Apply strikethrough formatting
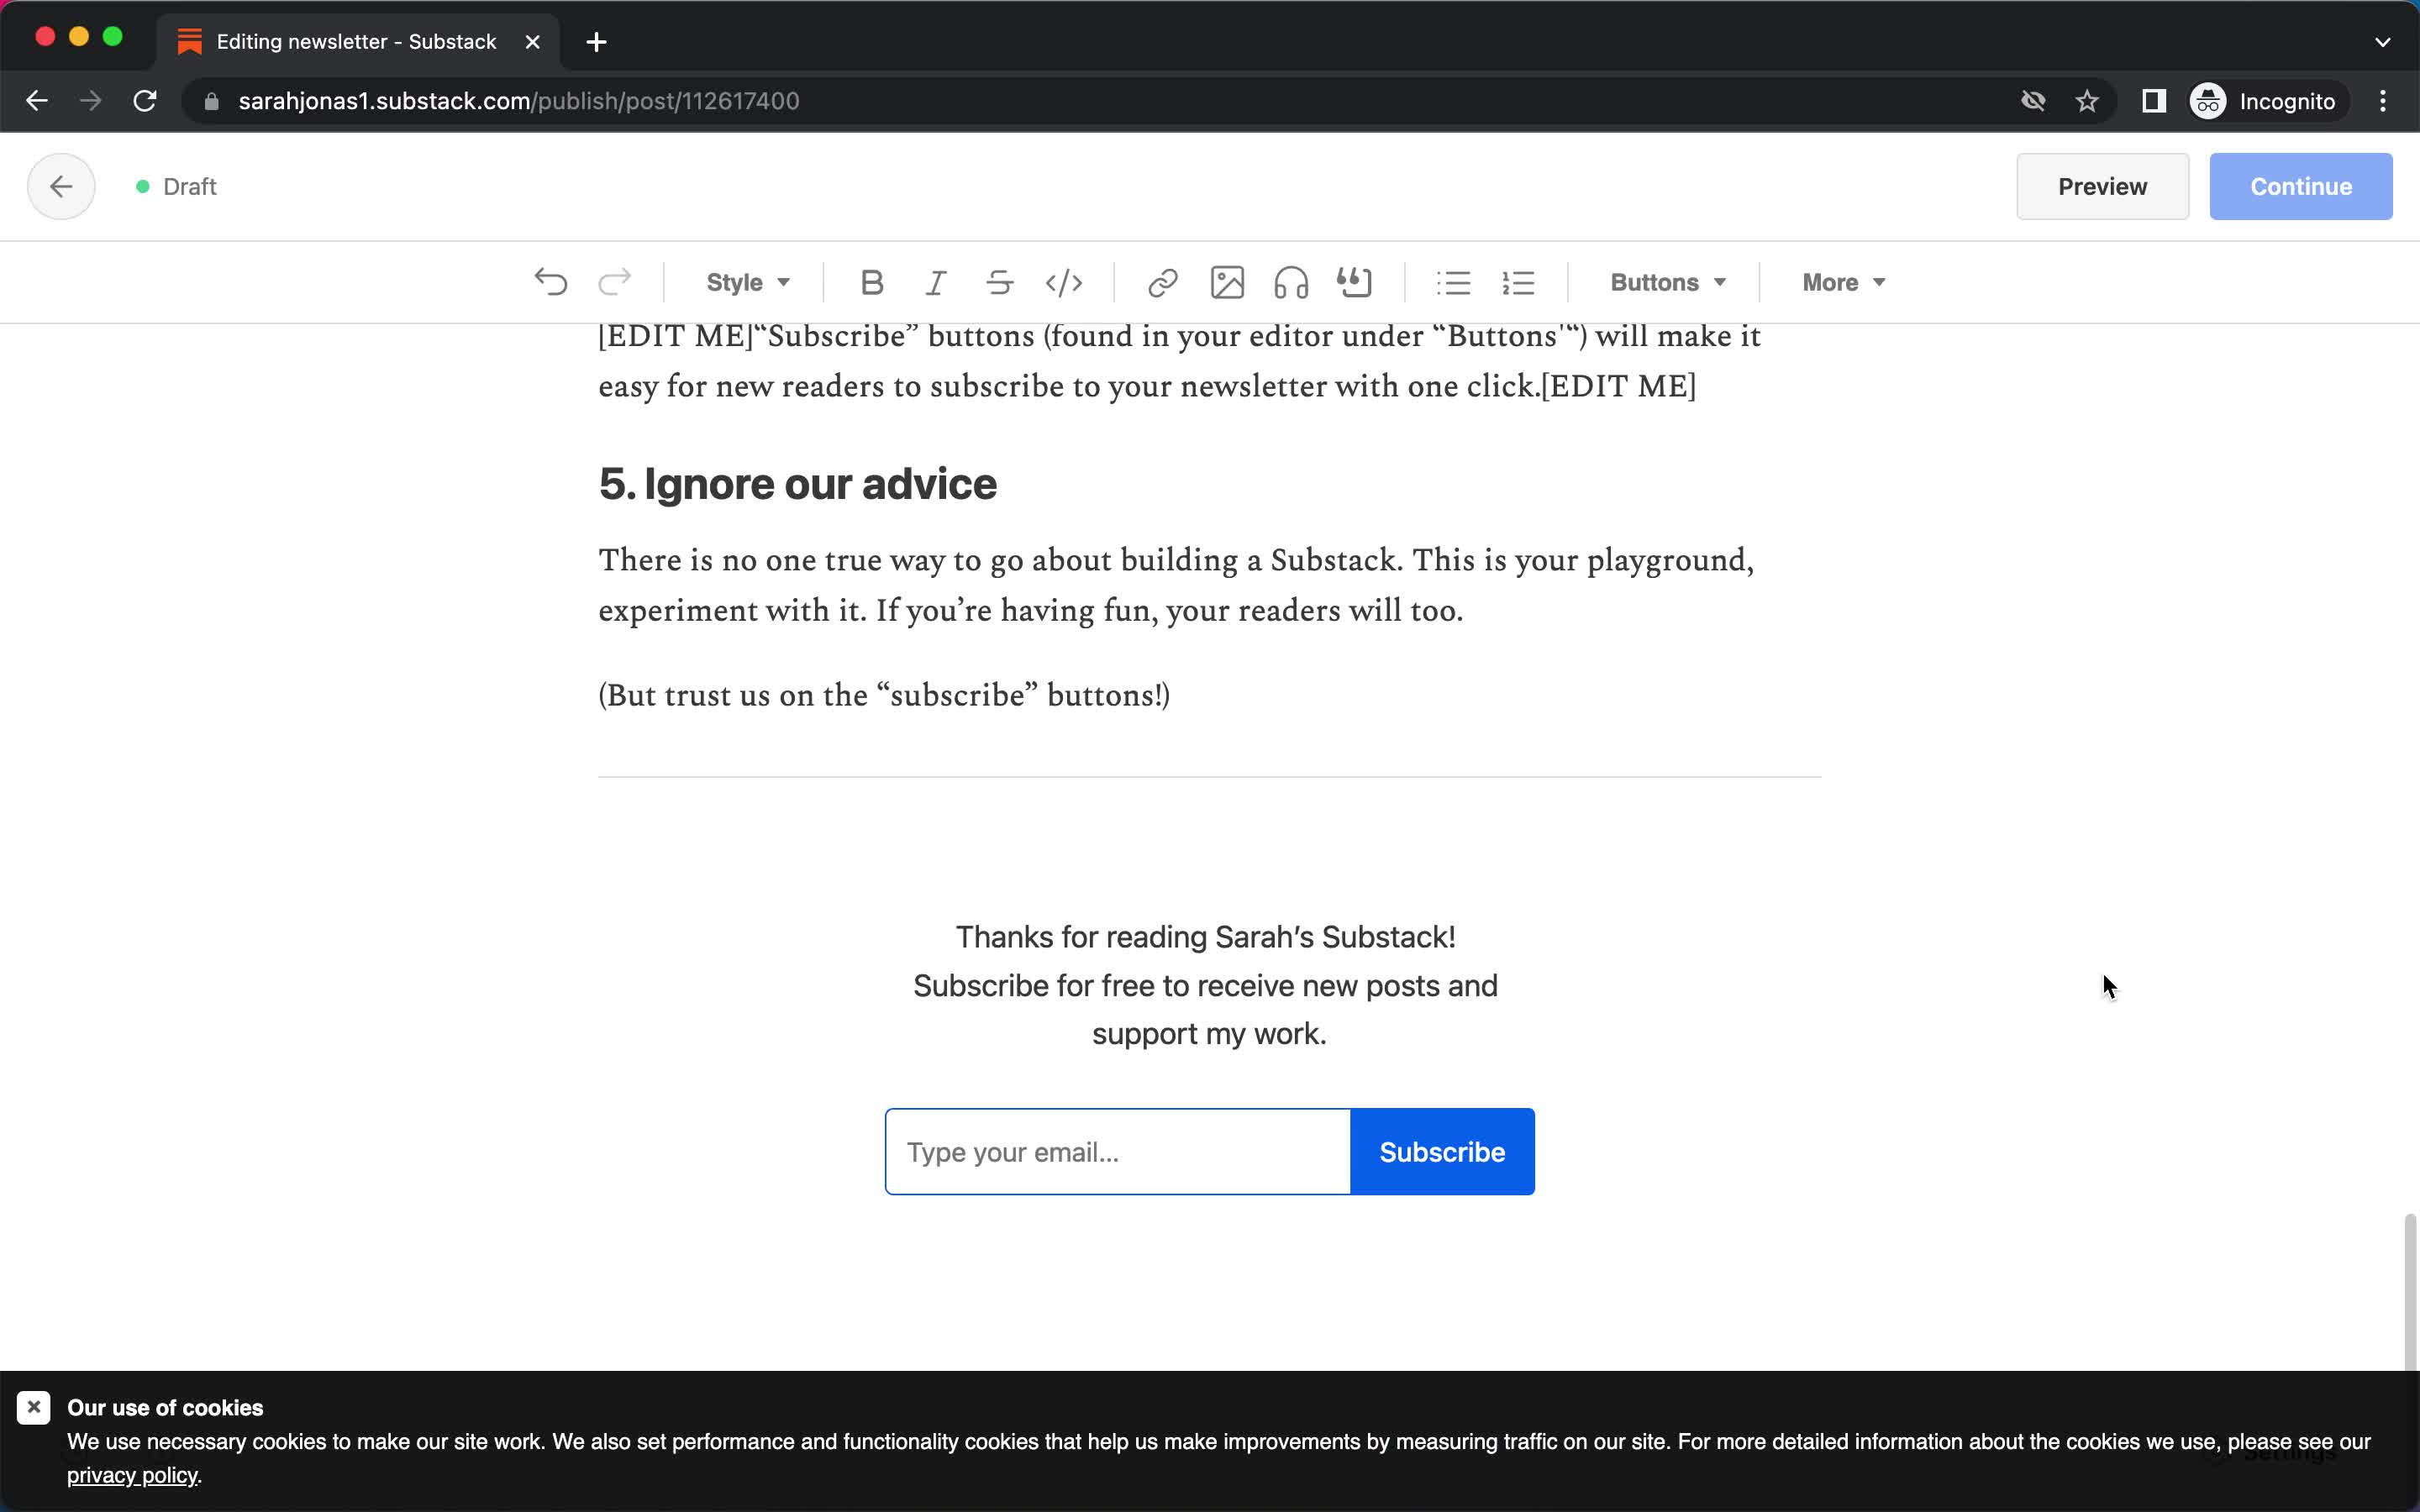The image size is (2420, 1512). (1000, 283)
